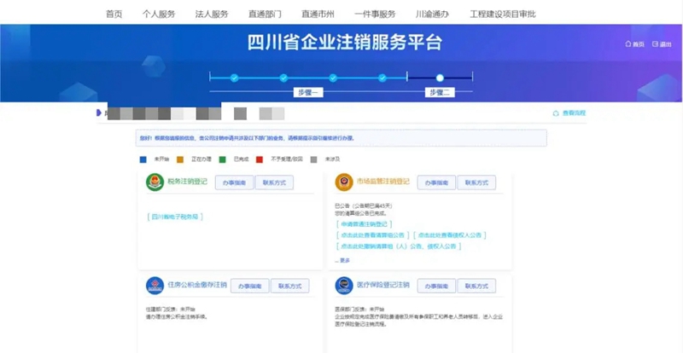Open the 个人服务 menu item
The height and width of the screenshot is (353, 683).
(x=159, y=14)
